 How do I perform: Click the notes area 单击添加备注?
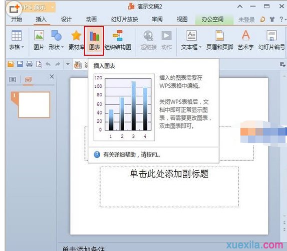click(x=83, y=248)
